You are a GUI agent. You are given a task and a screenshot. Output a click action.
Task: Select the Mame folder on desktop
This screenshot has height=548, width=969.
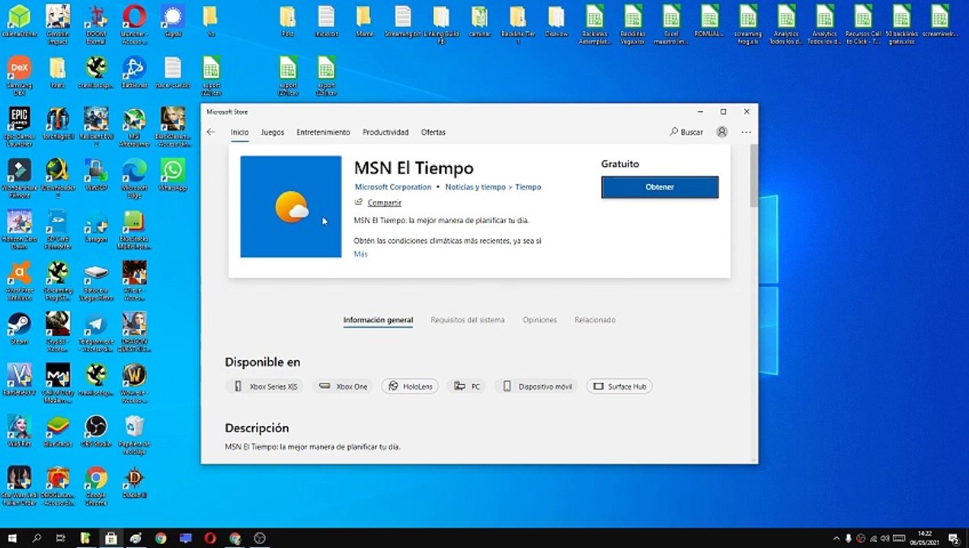(x=364, y=21)
